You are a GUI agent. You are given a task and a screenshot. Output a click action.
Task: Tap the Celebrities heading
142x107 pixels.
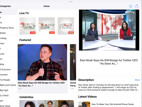(26, 97)
